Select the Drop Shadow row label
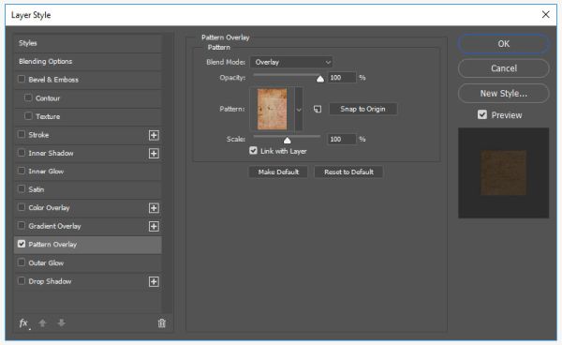562x345 pixels. coord(50,281)
